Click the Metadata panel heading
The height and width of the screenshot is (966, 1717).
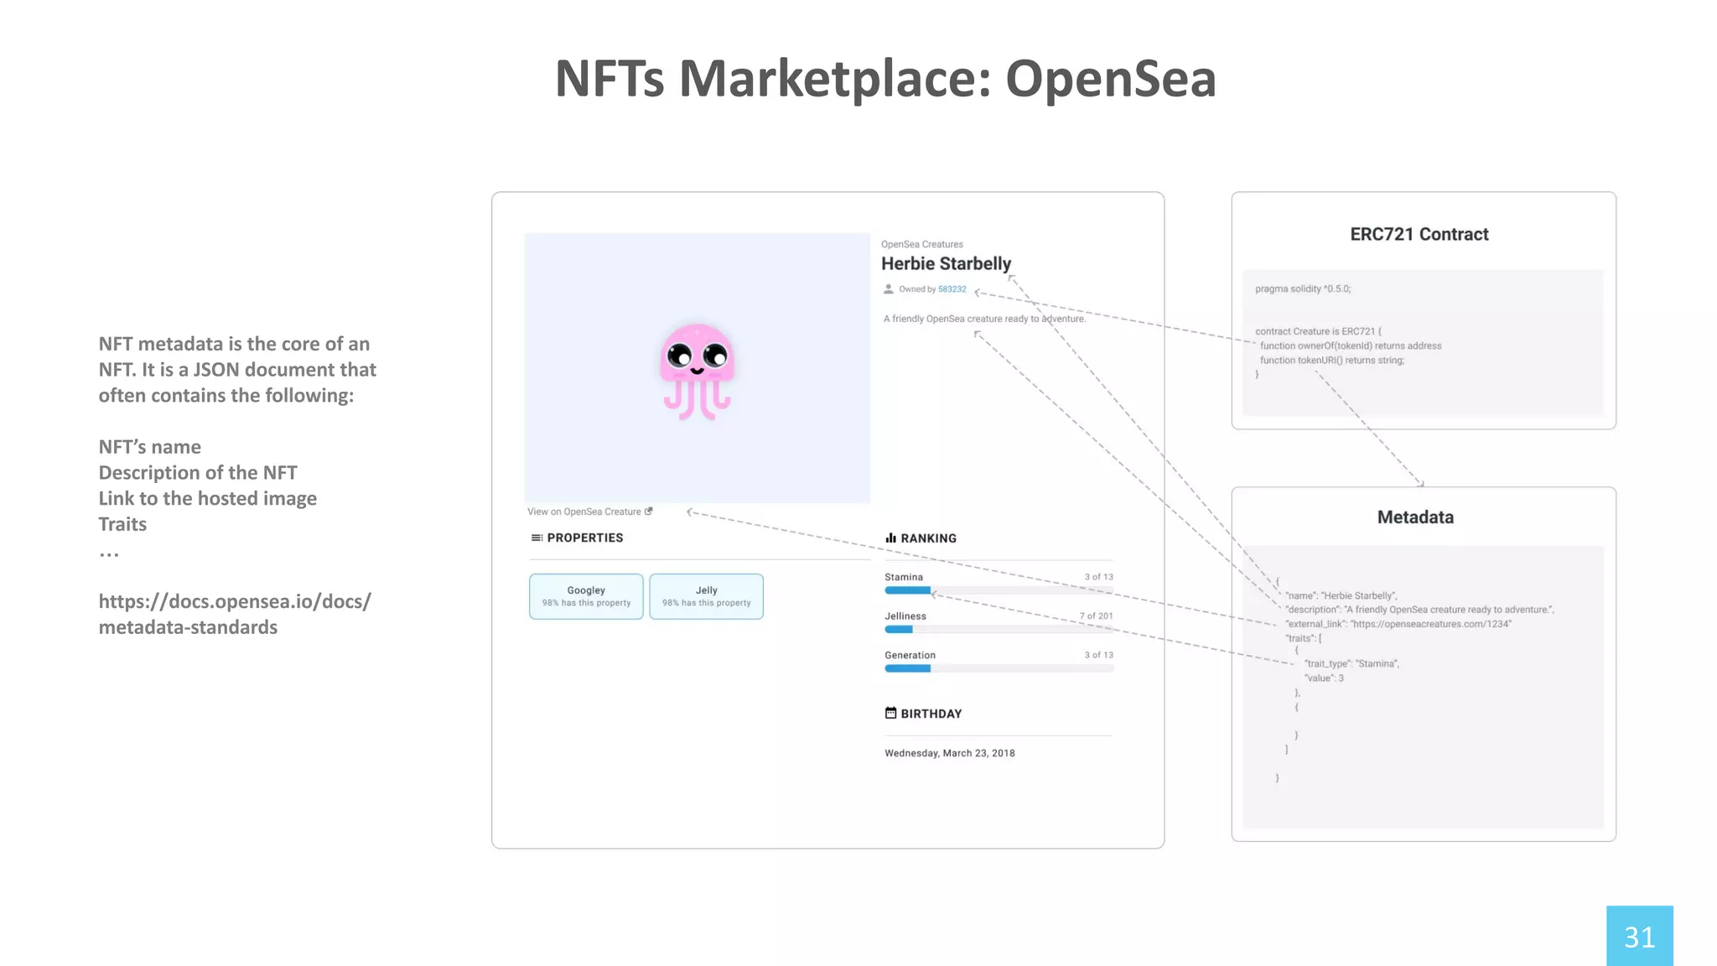[x=1415, y=517]
